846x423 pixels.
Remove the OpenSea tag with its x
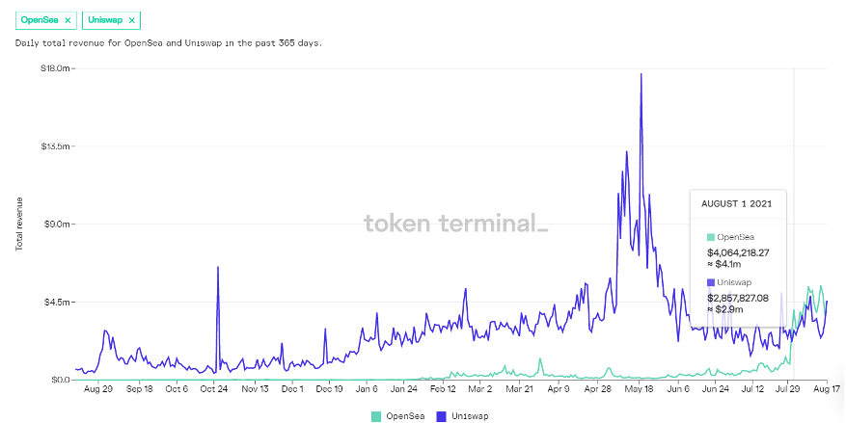[x=68, y=20]
